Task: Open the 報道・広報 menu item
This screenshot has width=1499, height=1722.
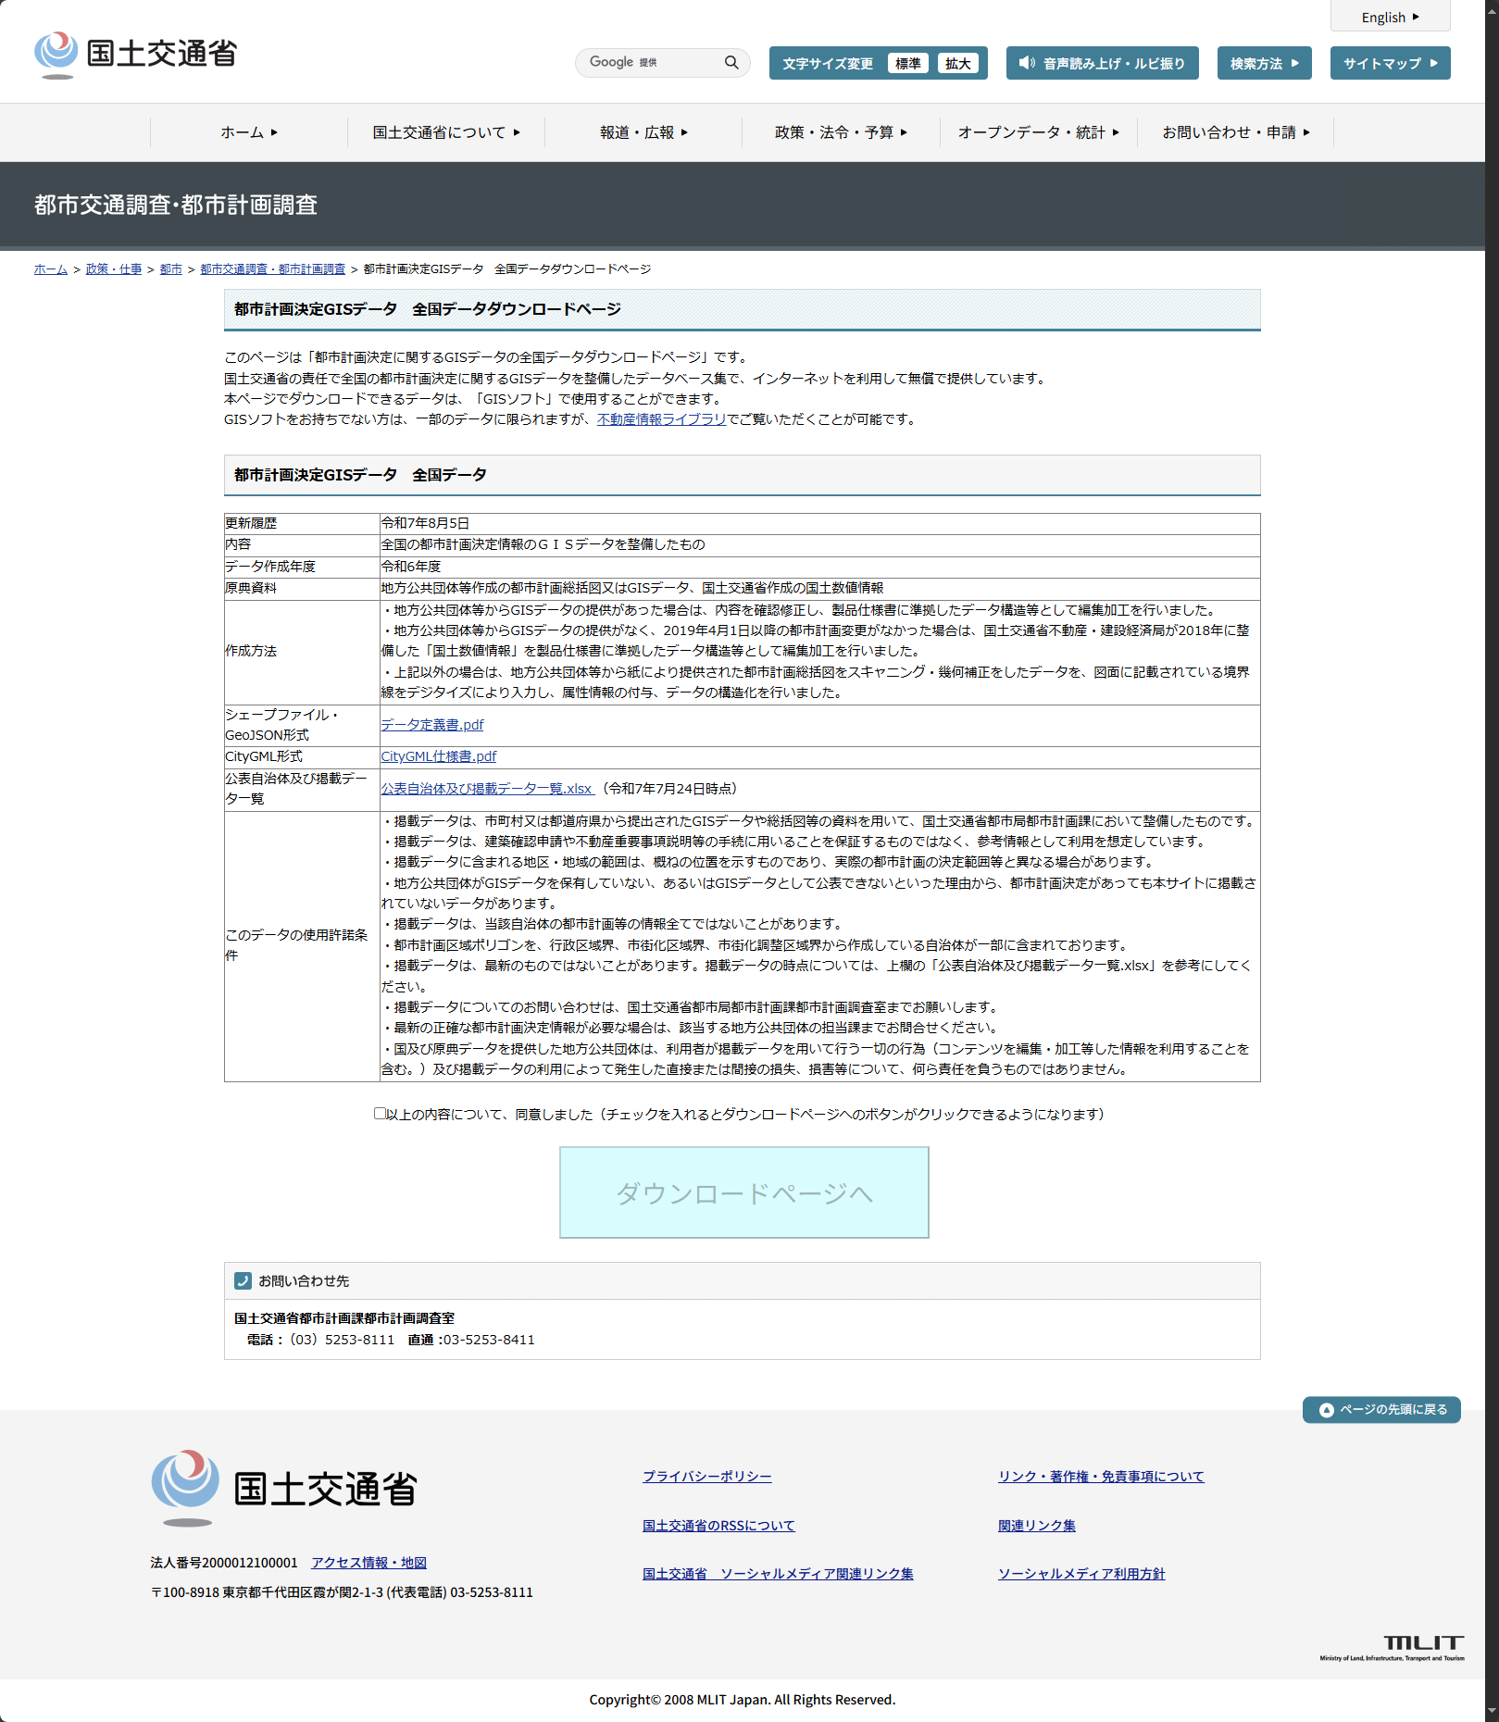Action: pos(643,132)
